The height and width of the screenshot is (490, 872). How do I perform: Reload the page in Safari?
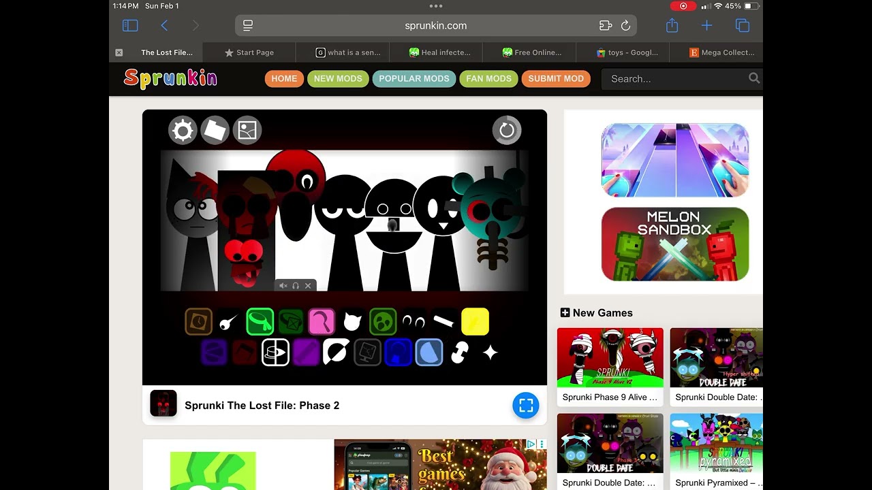click(625, 26)
